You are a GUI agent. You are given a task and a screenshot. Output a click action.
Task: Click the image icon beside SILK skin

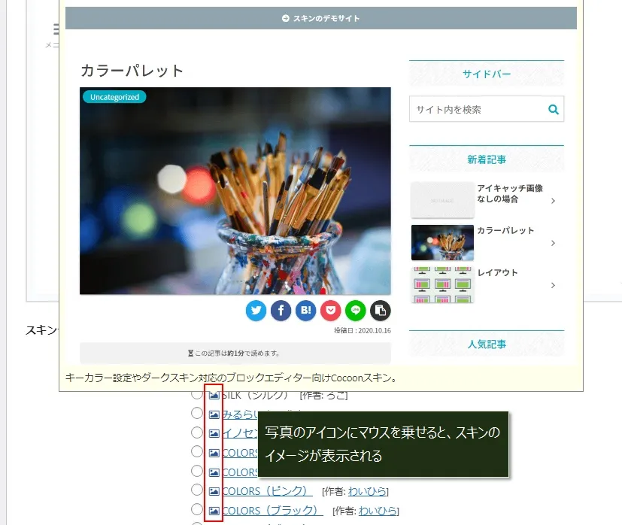point(214,395)
